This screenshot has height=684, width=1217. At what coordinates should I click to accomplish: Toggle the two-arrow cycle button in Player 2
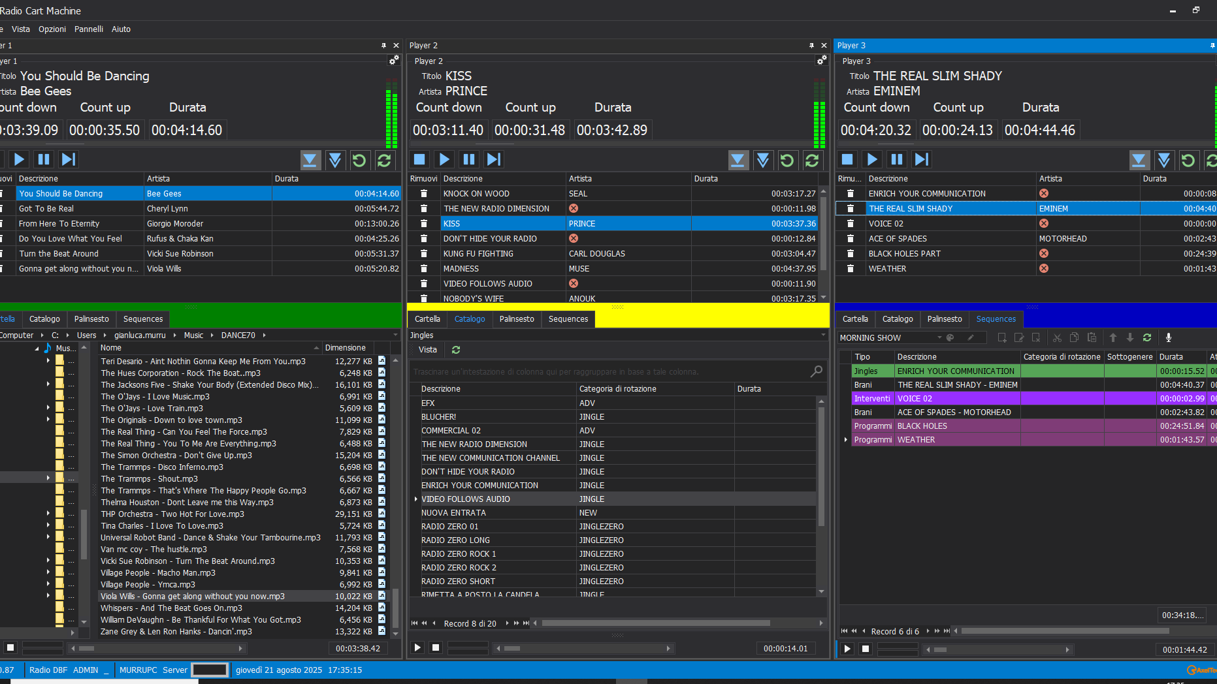[x=812, y=160]
